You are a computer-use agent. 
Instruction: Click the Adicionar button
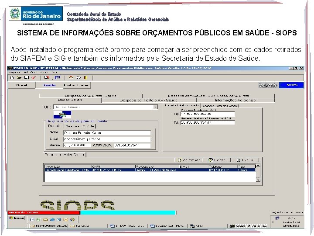(189, 160)
